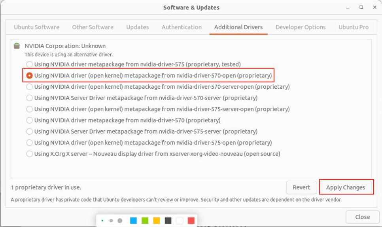
Task: Choose the yellow-orange color swatch
Action: (157, 221)
